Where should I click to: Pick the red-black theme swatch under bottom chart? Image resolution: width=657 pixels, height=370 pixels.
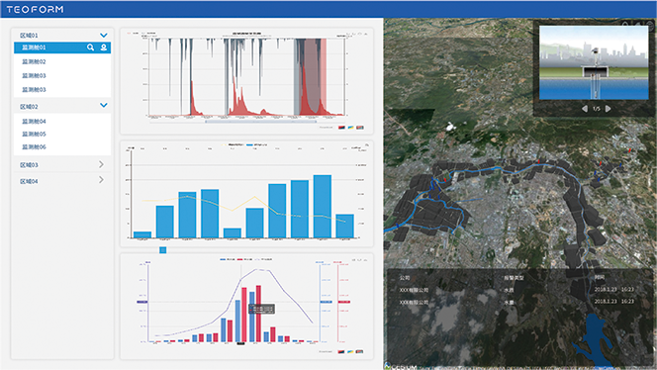tap(341, 352)
